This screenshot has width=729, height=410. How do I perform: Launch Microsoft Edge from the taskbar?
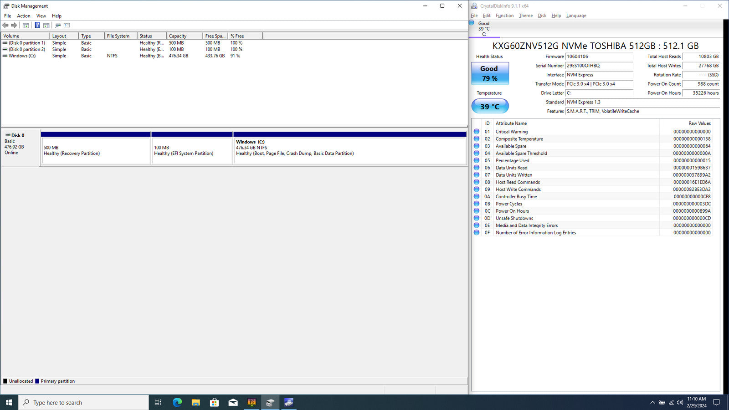click(177, 402)
